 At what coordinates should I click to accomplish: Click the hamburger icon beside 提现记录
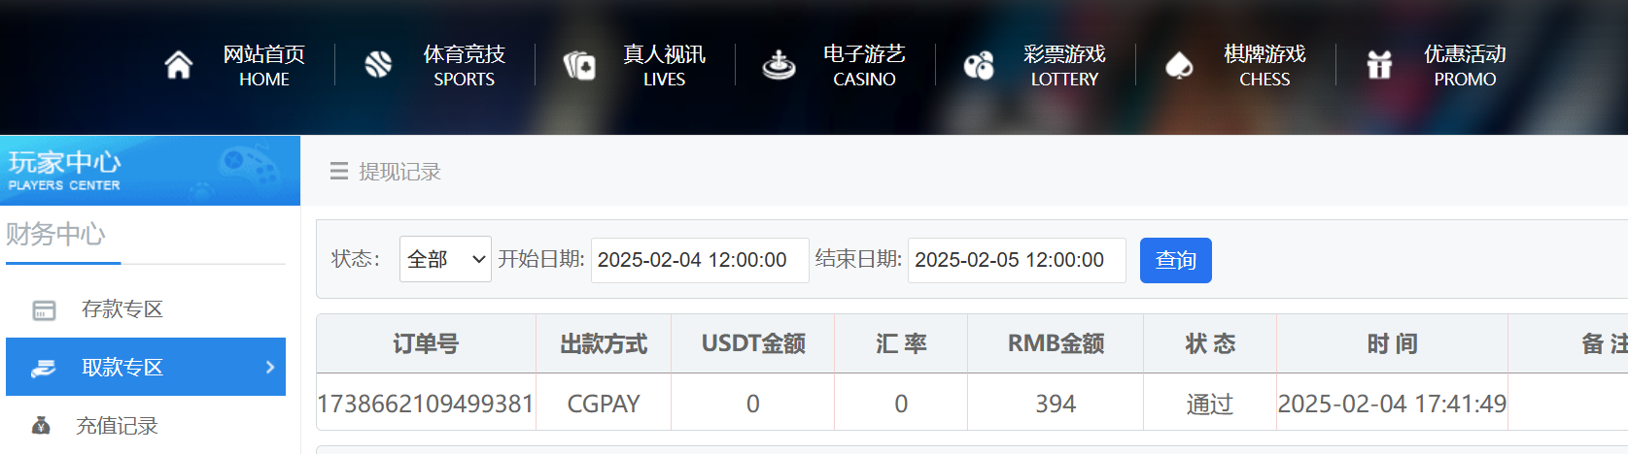pyautogui.click(x=339, y=172)
